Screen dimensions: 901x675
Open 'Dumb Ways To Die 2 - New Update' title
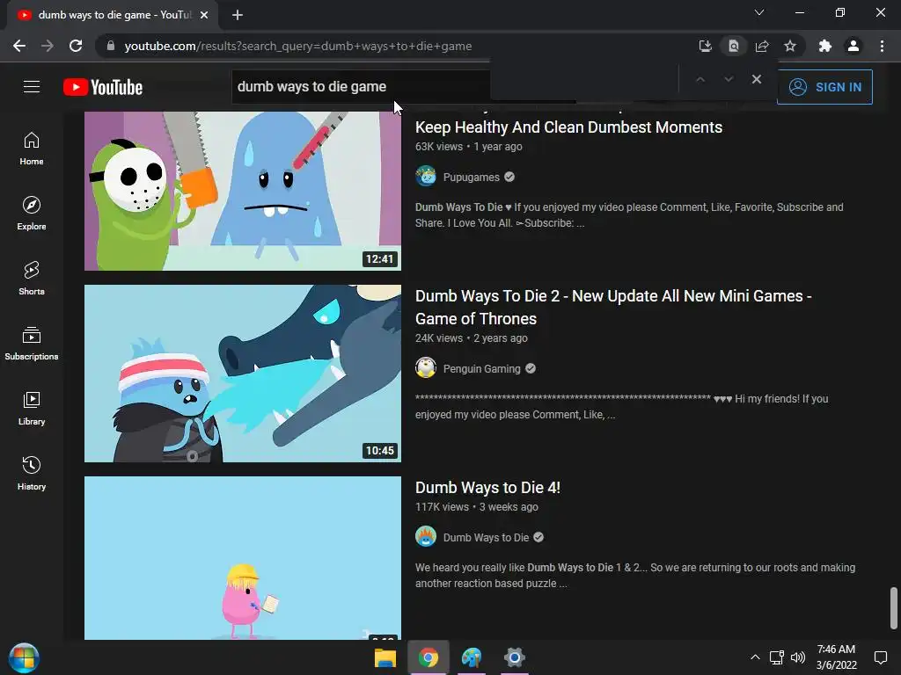click(x=613, y=307)
